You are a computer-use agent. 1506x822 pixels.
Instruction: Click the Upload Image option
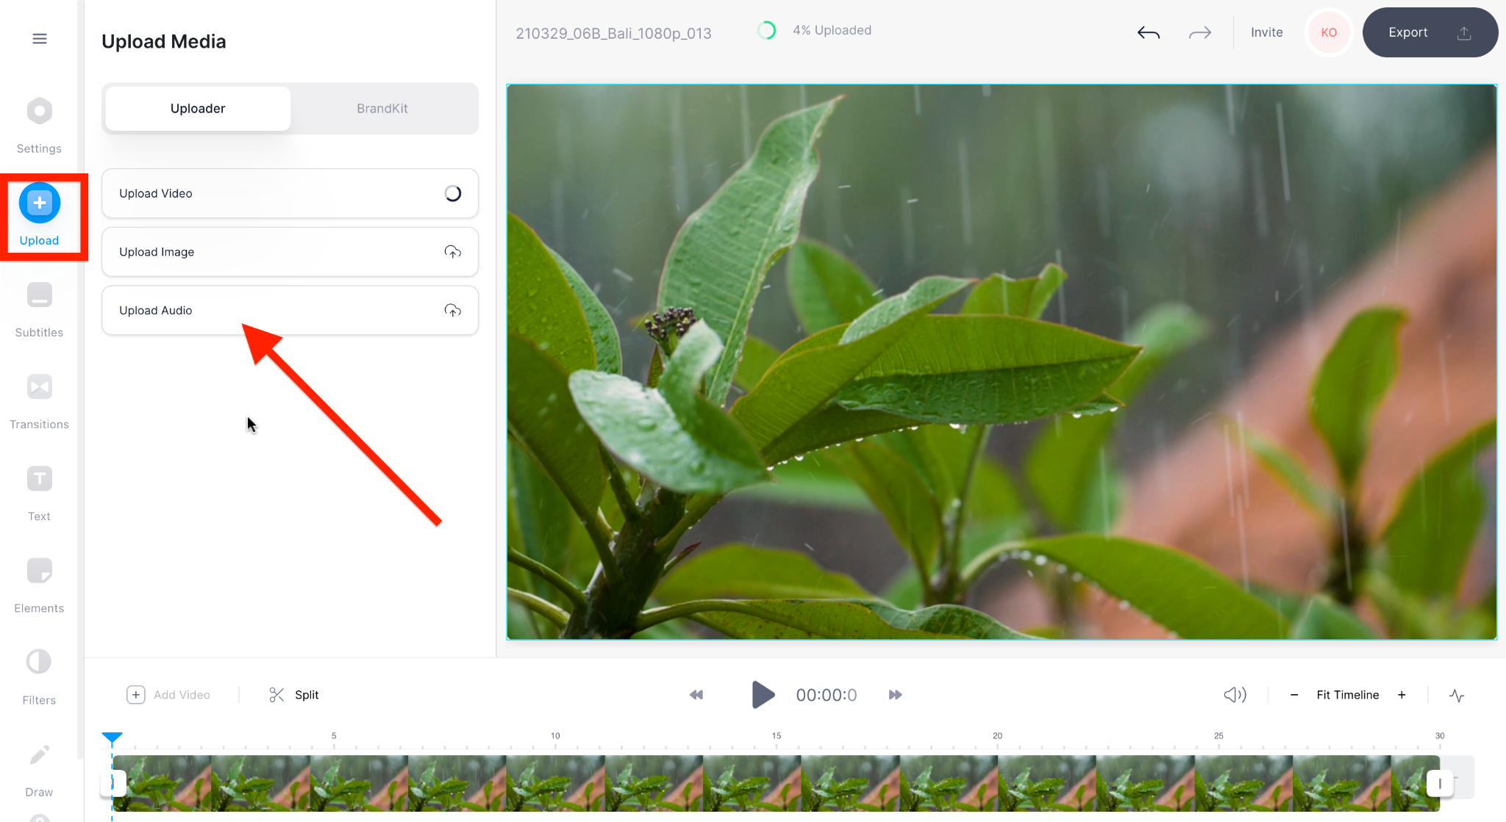click(x=290, y=252)
